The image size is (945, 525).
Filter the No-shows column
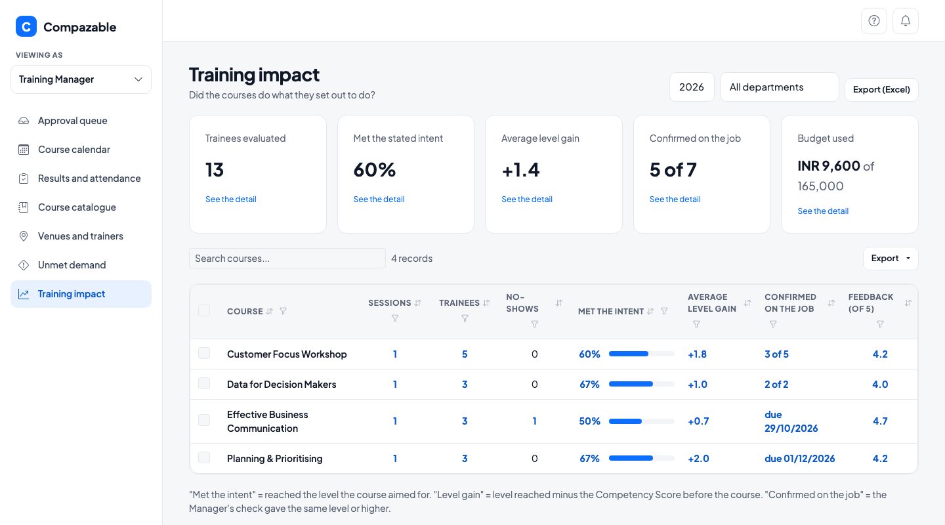(534, 324)
